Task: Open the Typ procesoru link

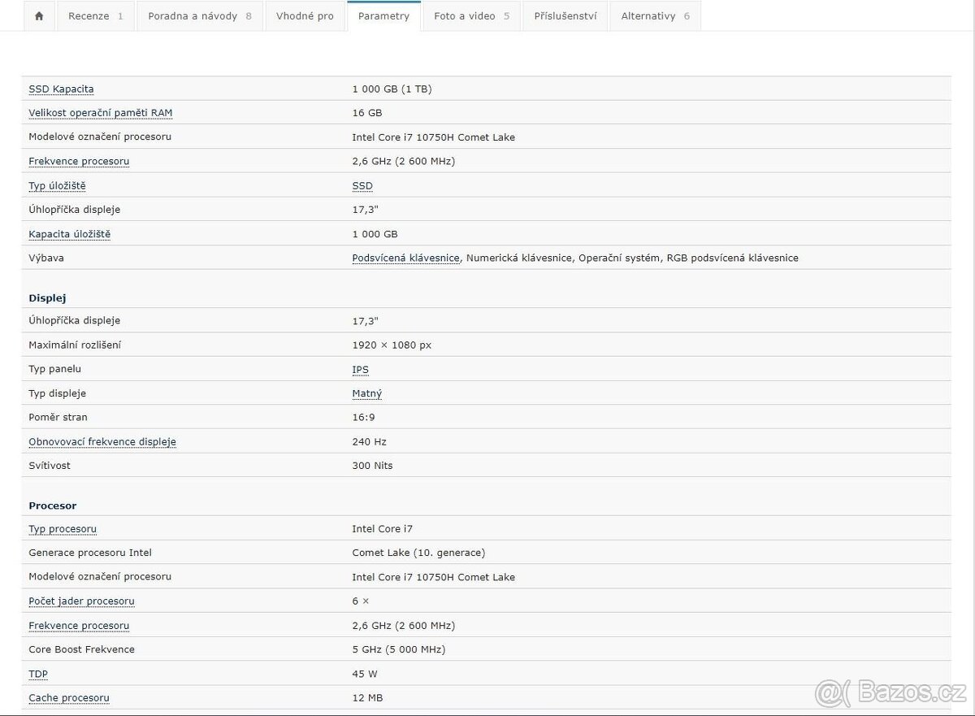Action: pos(63,529)
